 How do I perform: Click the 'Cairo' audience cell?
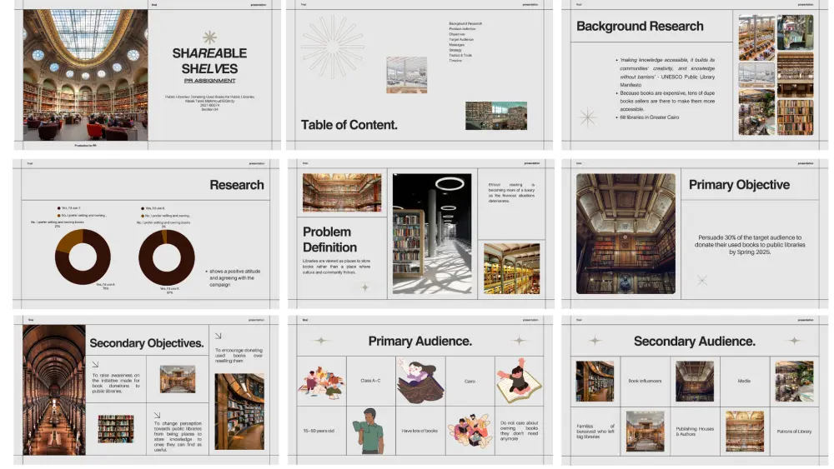(x=470, y=381)
